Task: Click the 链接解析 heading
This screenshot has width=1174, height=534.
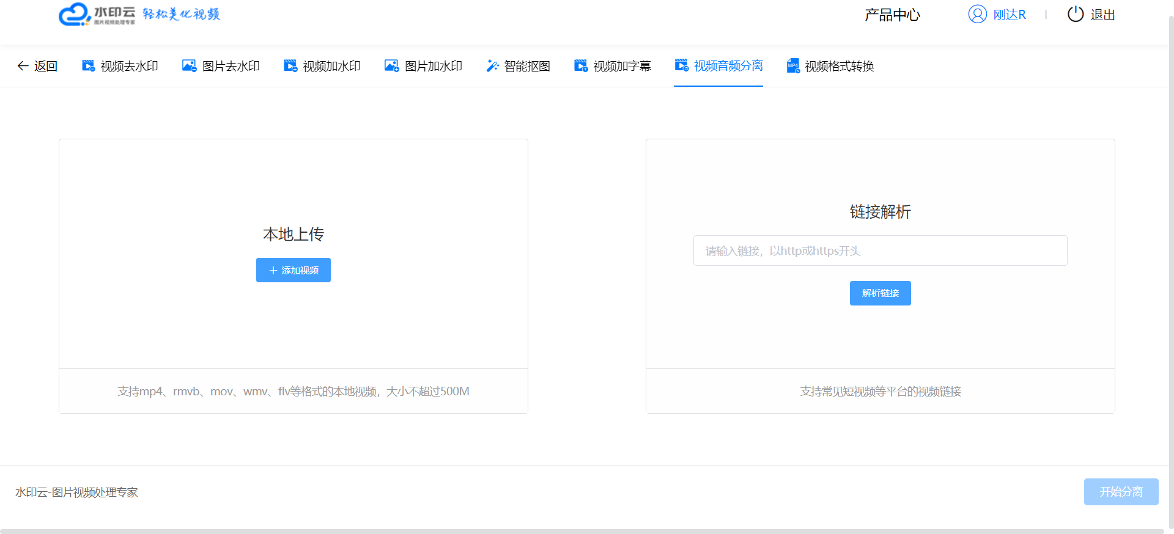Action: 880,211
